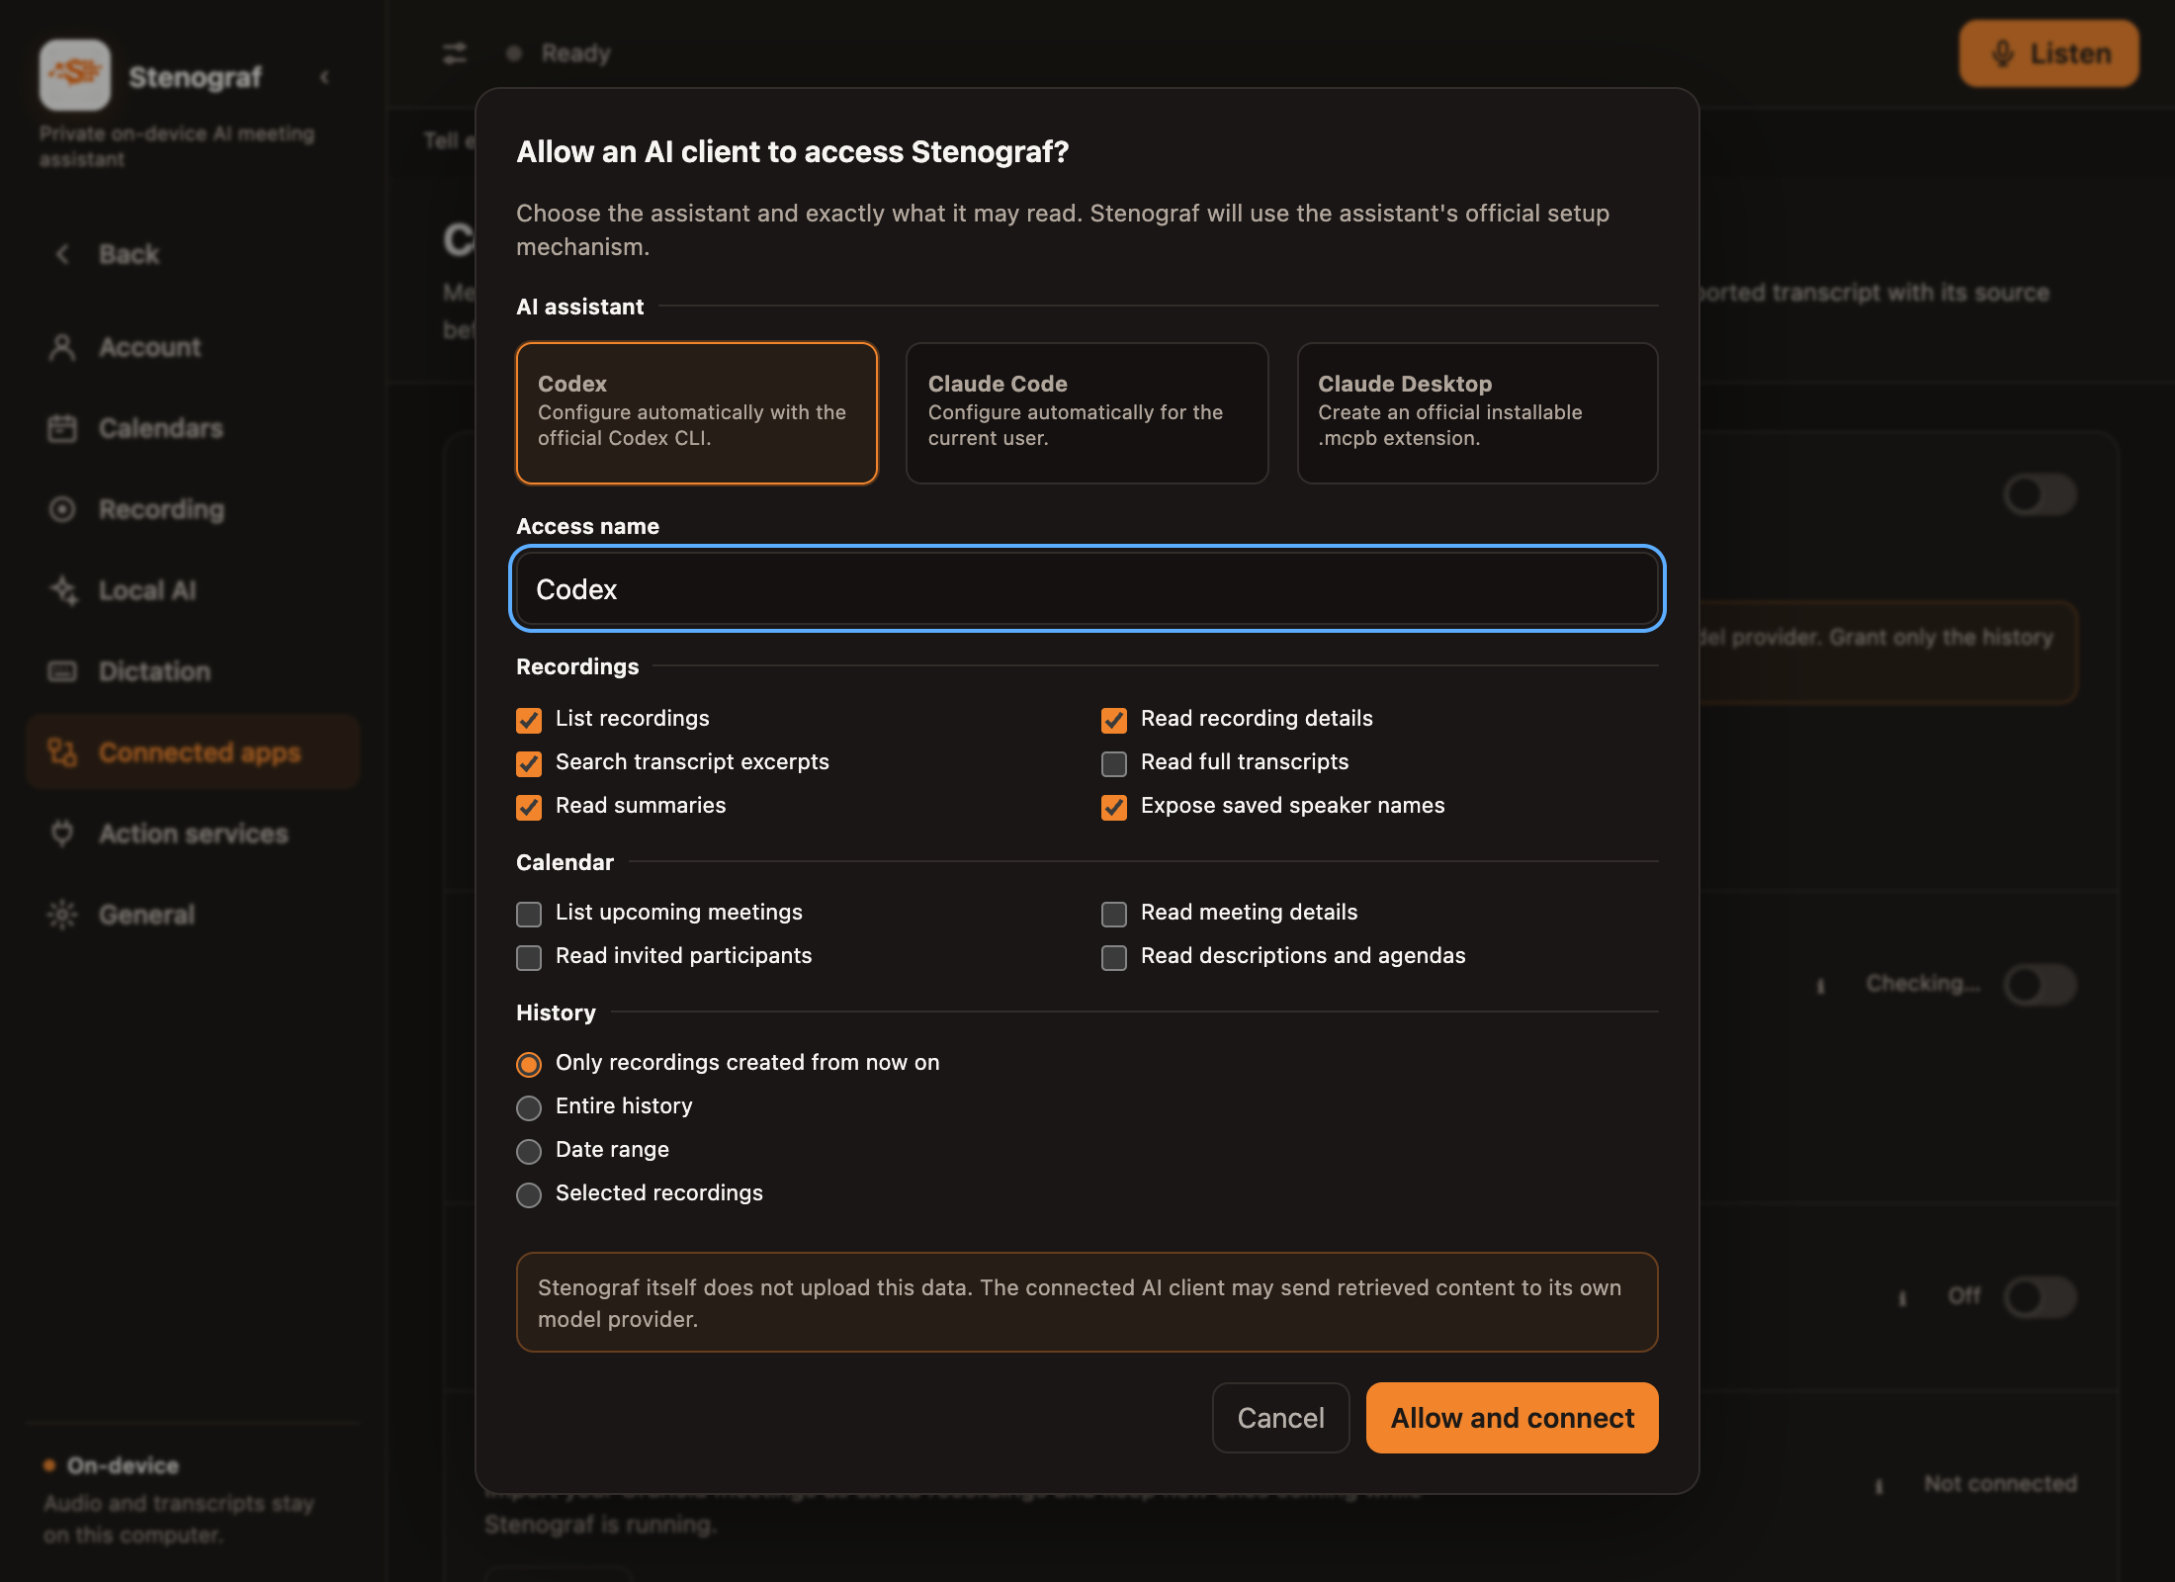Toggle the switch next to Checking...

pos(2040,985)
